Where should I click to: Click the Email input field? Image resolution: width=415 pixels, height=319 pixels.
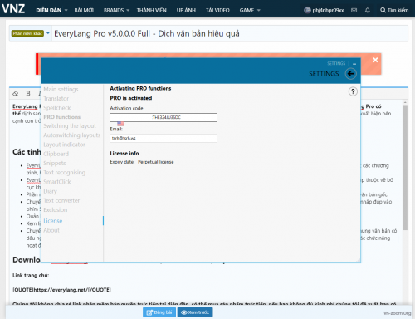tap(164, 138)
